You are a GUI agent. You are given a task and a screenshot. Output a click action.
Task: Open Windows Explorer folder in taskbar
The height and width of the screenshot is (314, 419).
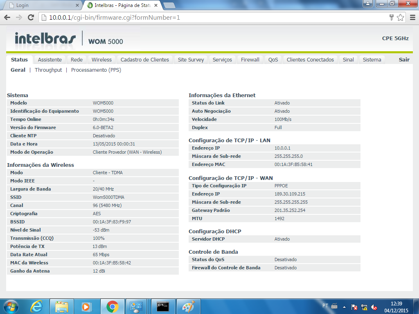point(62,307)
